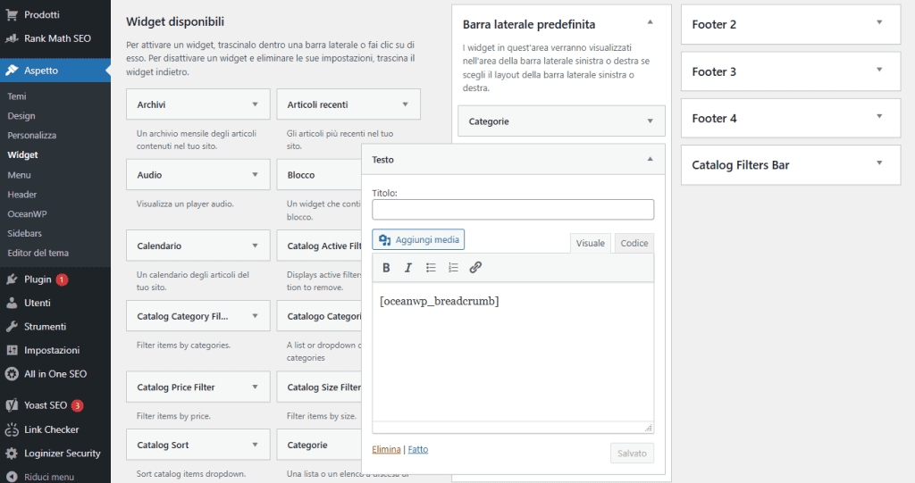Open the OceanWP submenu item
Viewport: 915px width, 483px height.
click(x=28, y=214)
